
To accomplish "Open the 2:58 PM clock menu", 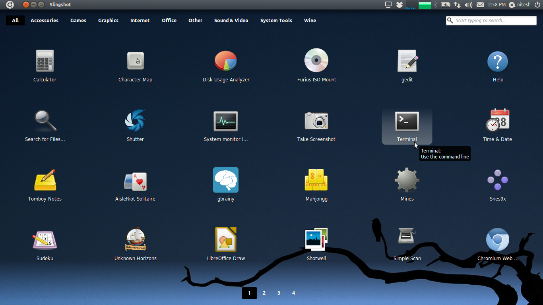I will [496, 5].
